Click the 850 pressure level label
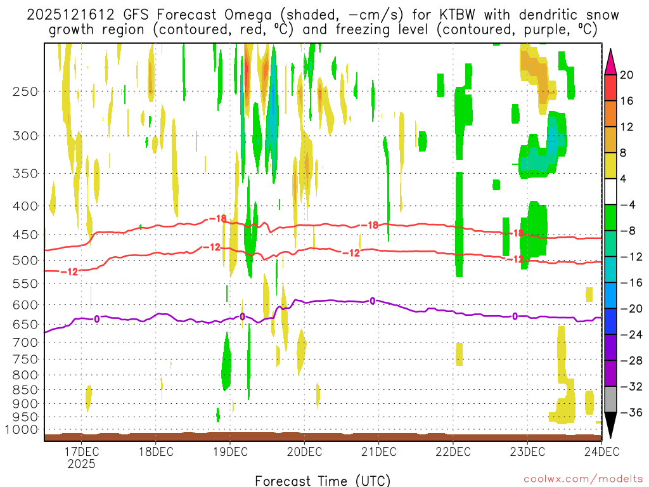Viewport: 649px width, 487px height. (25, 390)
